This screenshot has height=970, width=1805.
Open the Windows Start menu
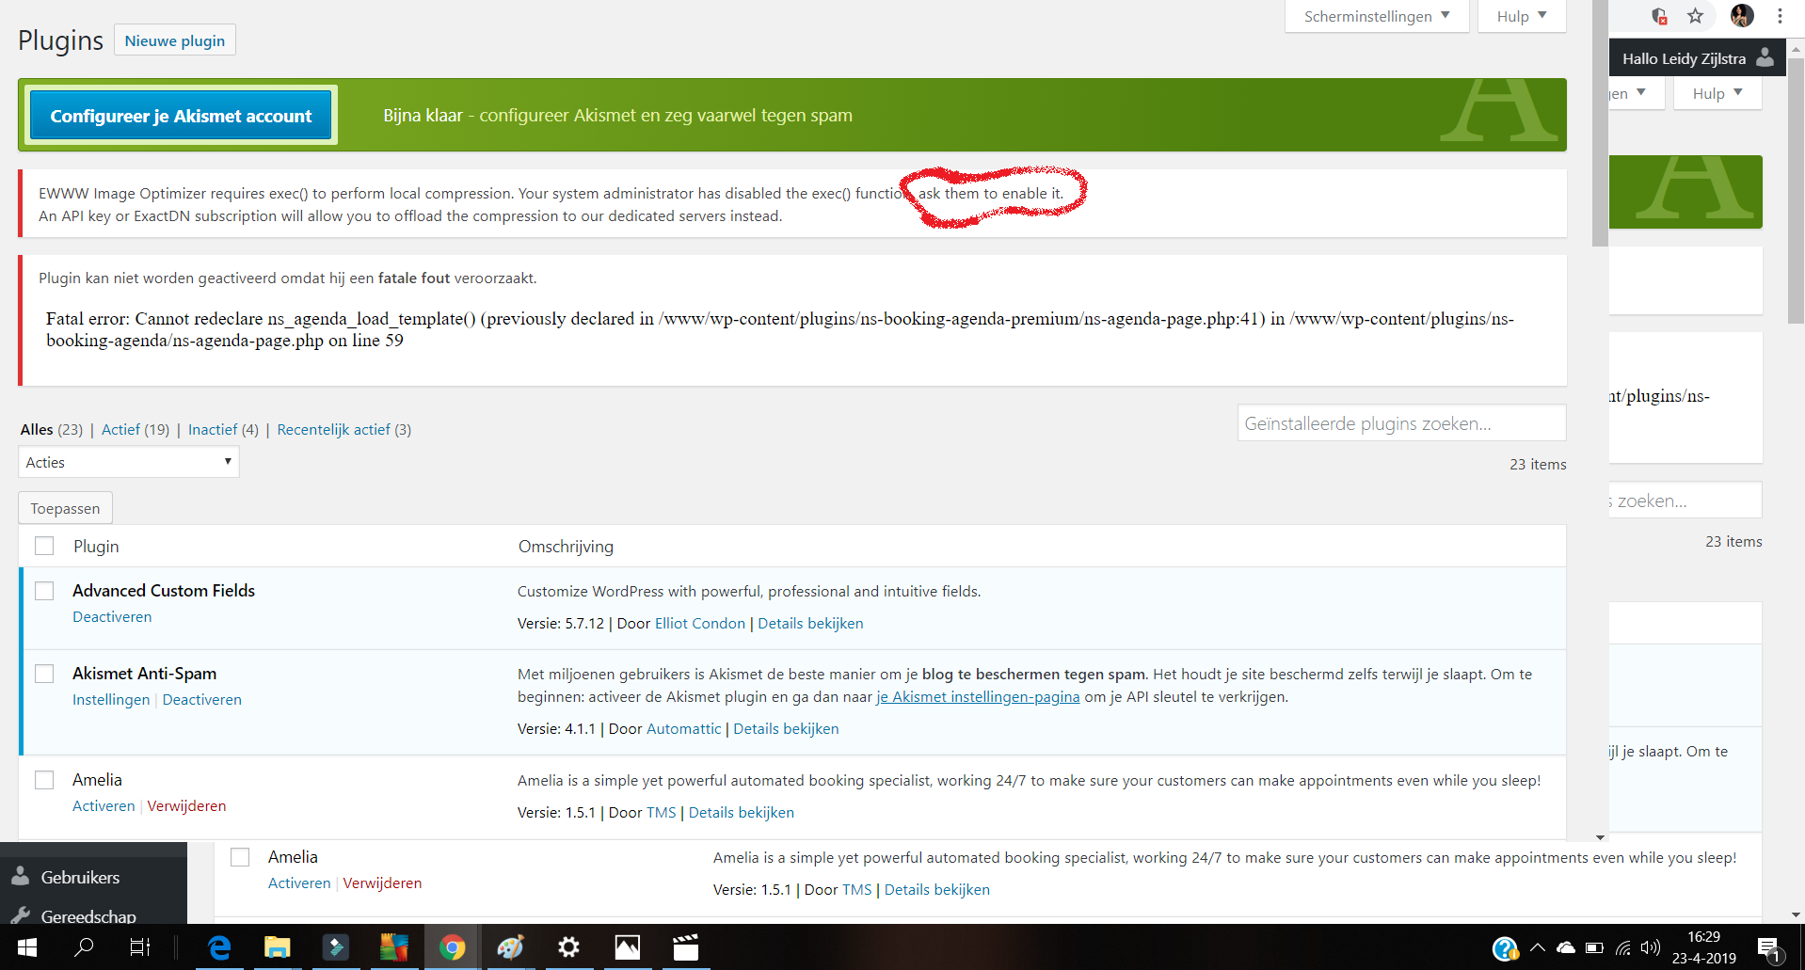tap(26, 947)
